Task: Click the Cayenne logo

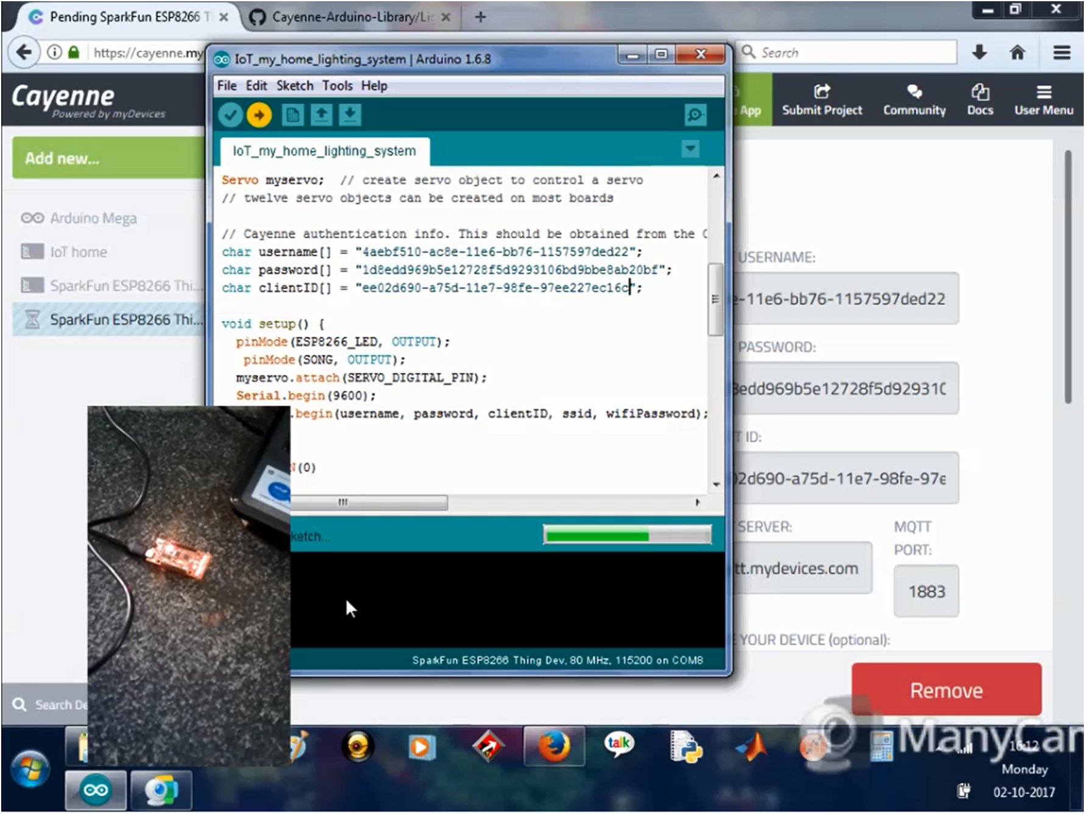Action: pyautogui.click(x=88, y=101)
